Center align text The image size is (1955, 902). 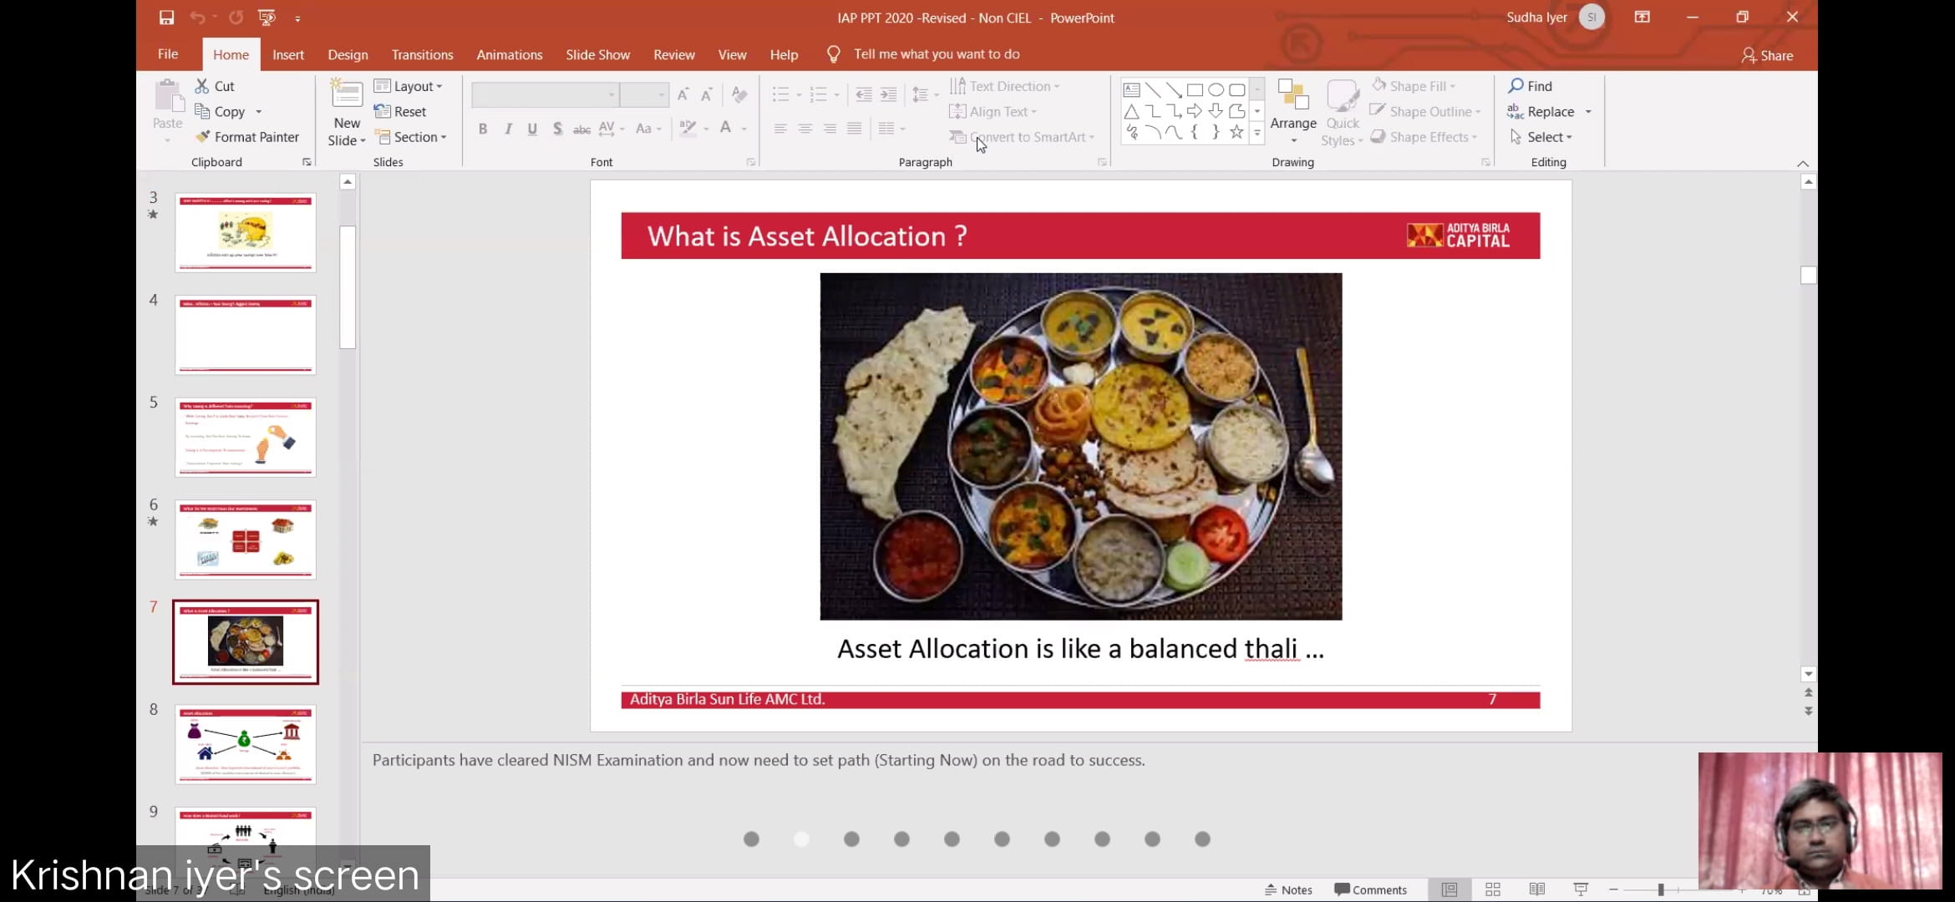point(805,129)
